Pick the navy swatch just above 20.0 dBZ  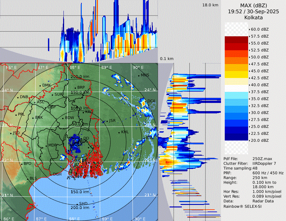click(x=236, y=137)
